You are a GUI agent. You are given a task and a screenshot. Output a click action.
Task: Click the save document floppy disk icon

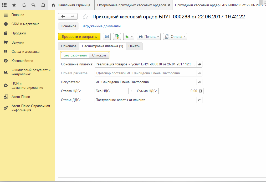coord(107,37)
